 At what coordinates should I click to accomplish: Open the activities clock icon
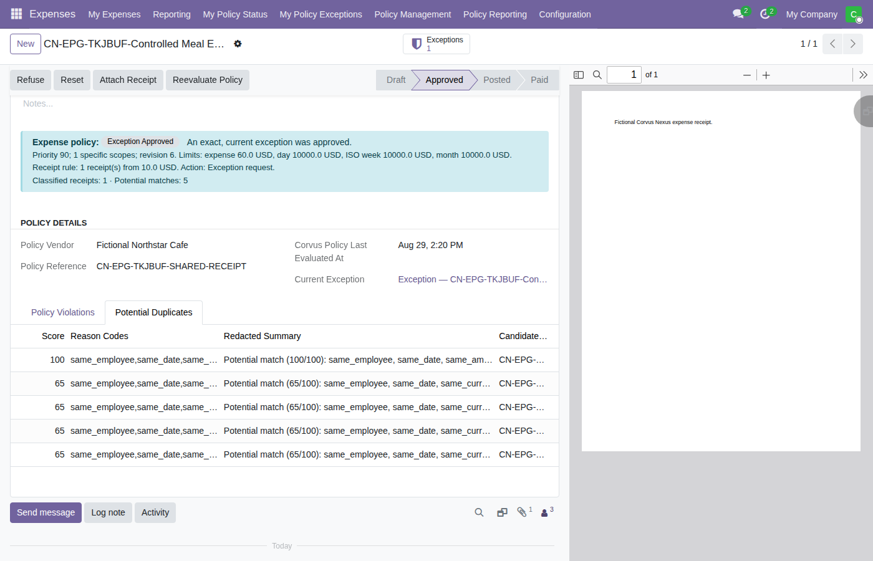765,14
